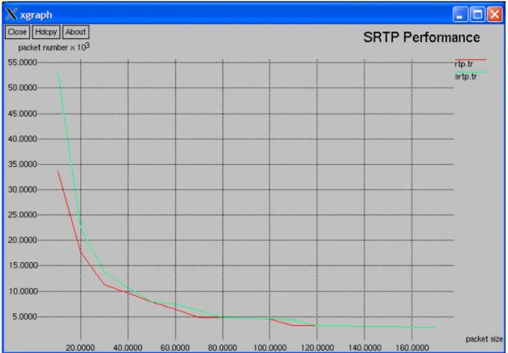Click the 40.0000 x-axis tick label
508x353 pixels.
pos(127,348)
